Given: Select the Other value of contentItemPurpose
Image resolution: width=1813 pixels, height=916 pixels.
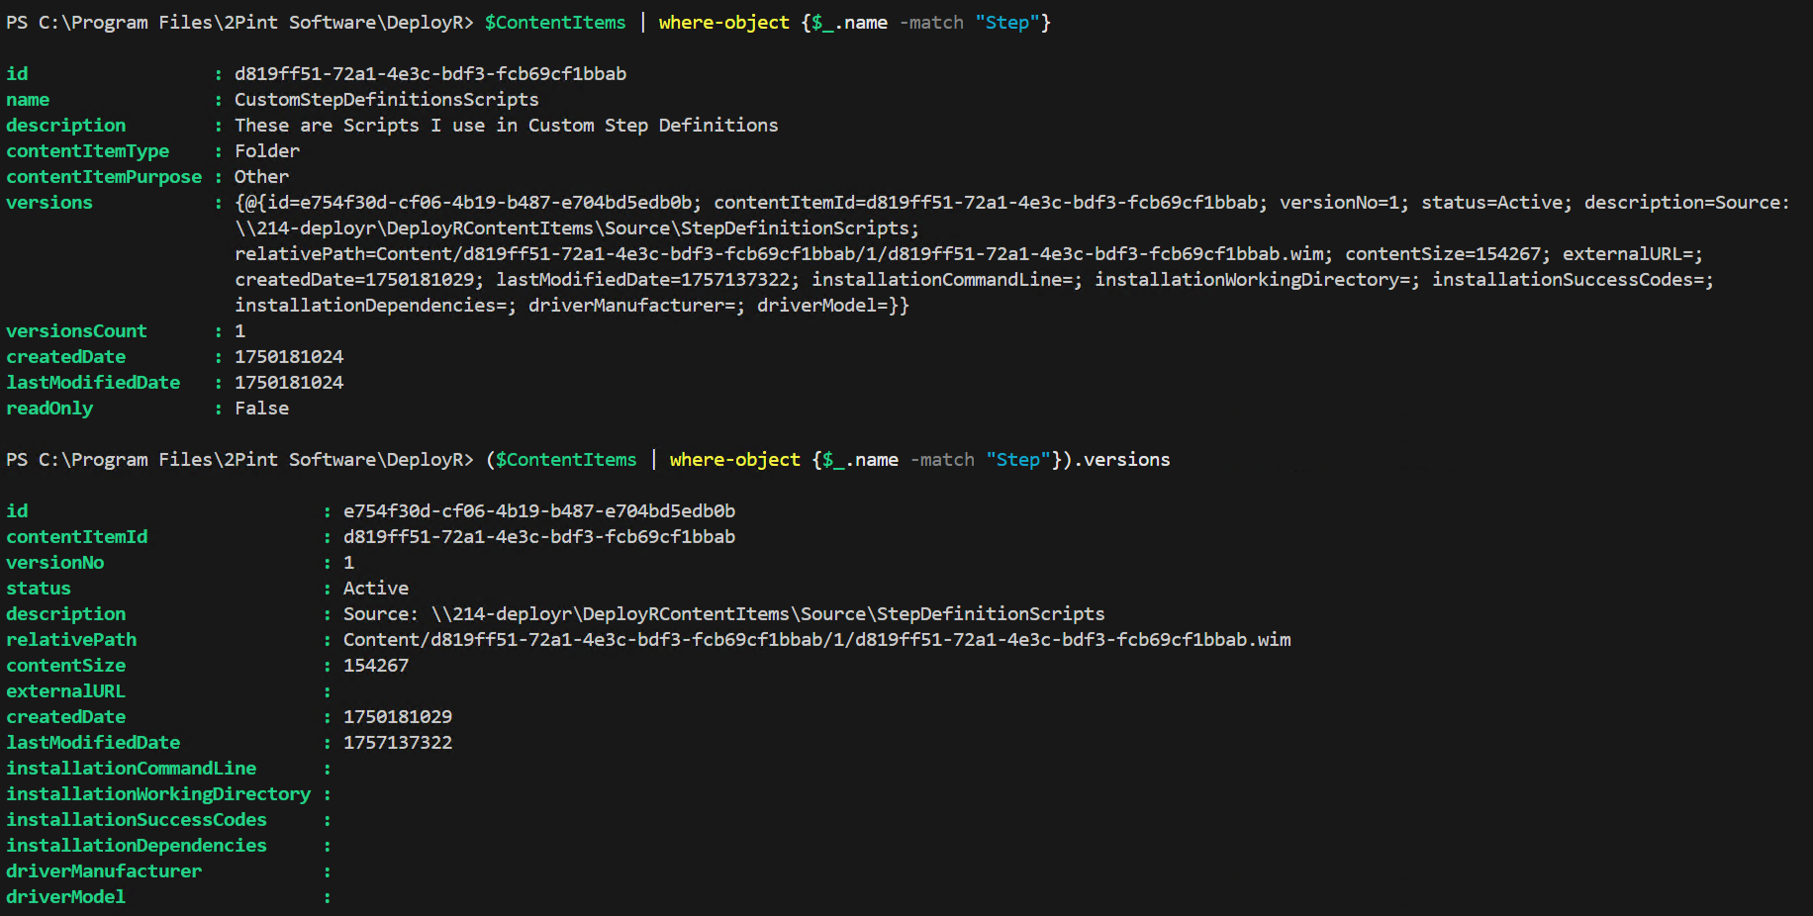Looking at the screenshot, I should [261, 177].
